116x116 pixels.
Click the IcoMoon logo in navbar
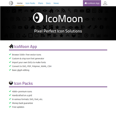click(11, 3)
